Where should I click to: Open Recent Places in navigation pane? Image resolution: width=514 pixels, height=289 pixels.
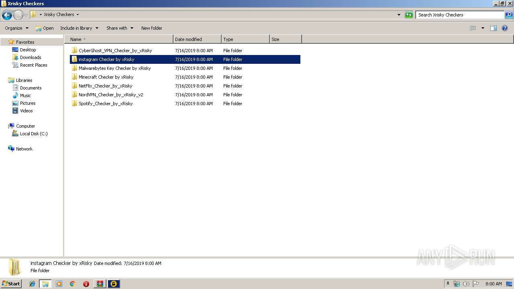[33, 65]
